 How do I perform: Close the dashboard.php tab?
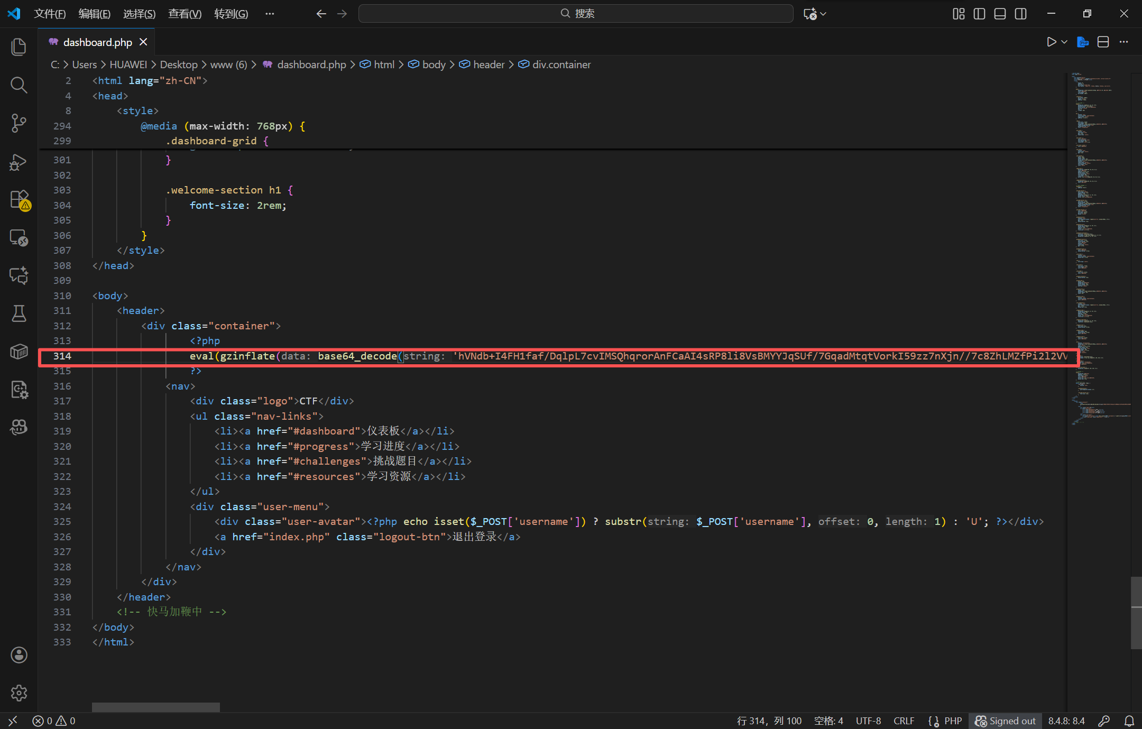(x=143, y=42)
